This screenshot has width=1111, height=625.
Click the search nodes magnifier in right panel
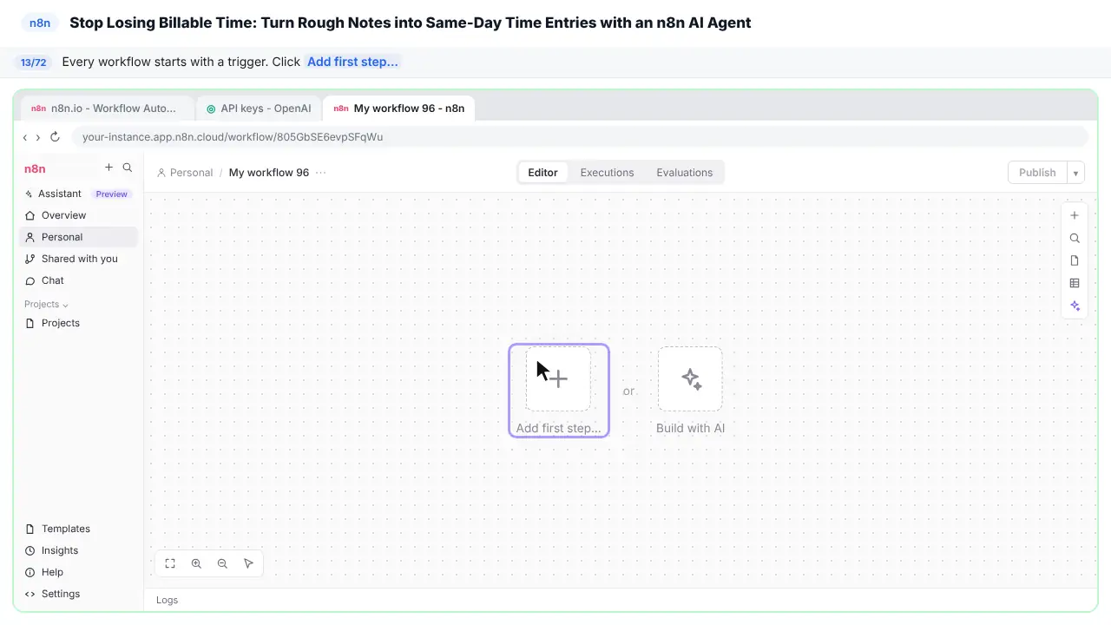(1075, 238)
